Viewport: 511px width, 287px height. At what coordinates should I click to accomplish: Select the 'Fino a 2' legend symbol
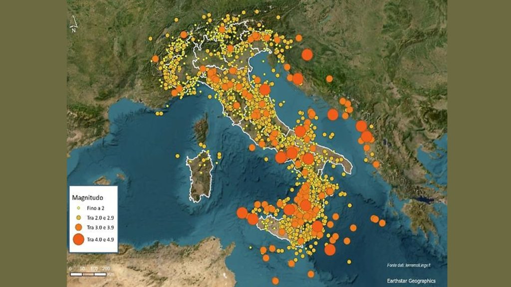pyautogui.click(x=78, y=207)
